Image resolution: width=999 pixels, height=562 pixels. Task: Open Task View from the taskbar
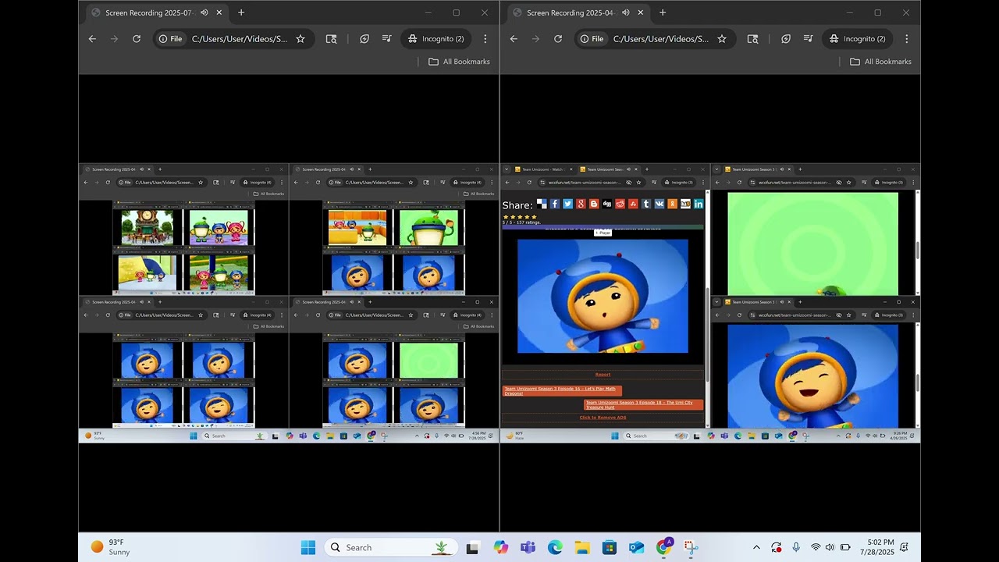coord(472,547)
